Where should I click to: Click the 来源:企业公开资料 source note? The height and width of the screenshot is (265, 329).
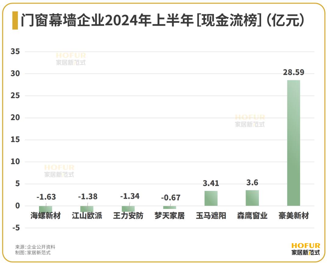[35, 247]
